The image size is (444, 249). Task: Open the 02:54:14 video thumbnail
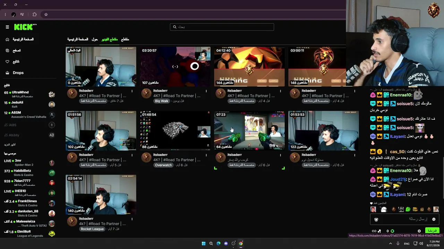tap(101, 195)
